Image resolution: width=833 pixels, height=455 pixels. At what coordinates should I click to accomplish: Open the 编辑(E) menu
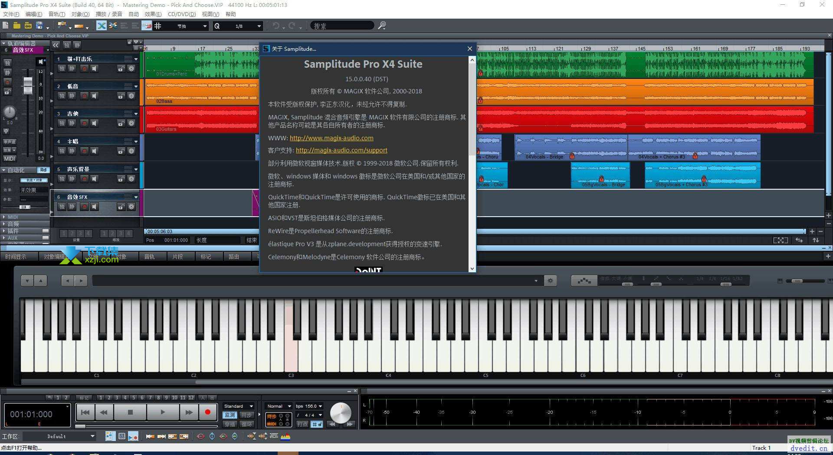[34, 14]
